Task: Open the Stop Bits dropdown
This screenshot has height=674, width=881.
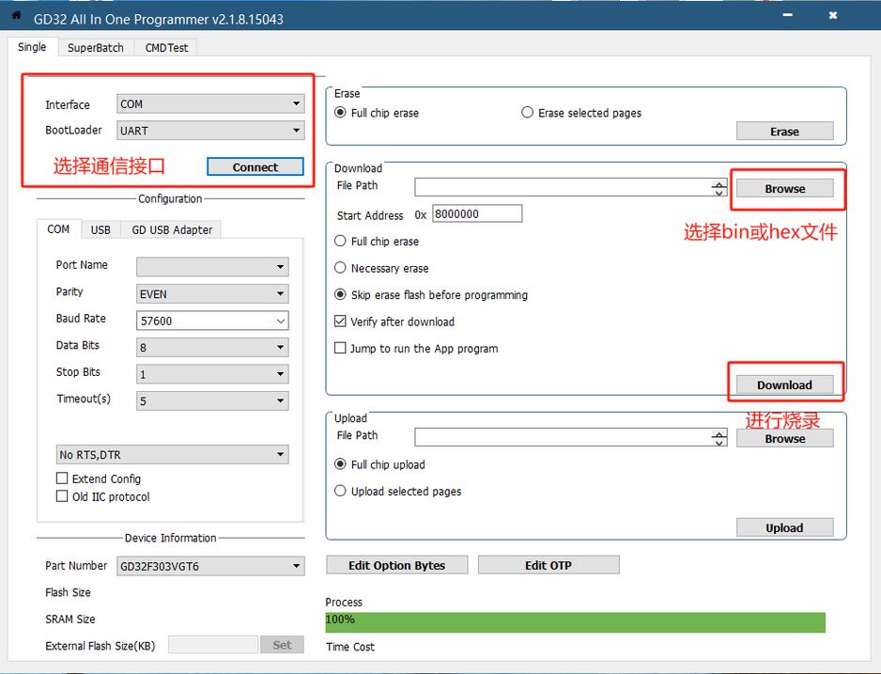Action: pyautogui.click(x=212, y=374)
